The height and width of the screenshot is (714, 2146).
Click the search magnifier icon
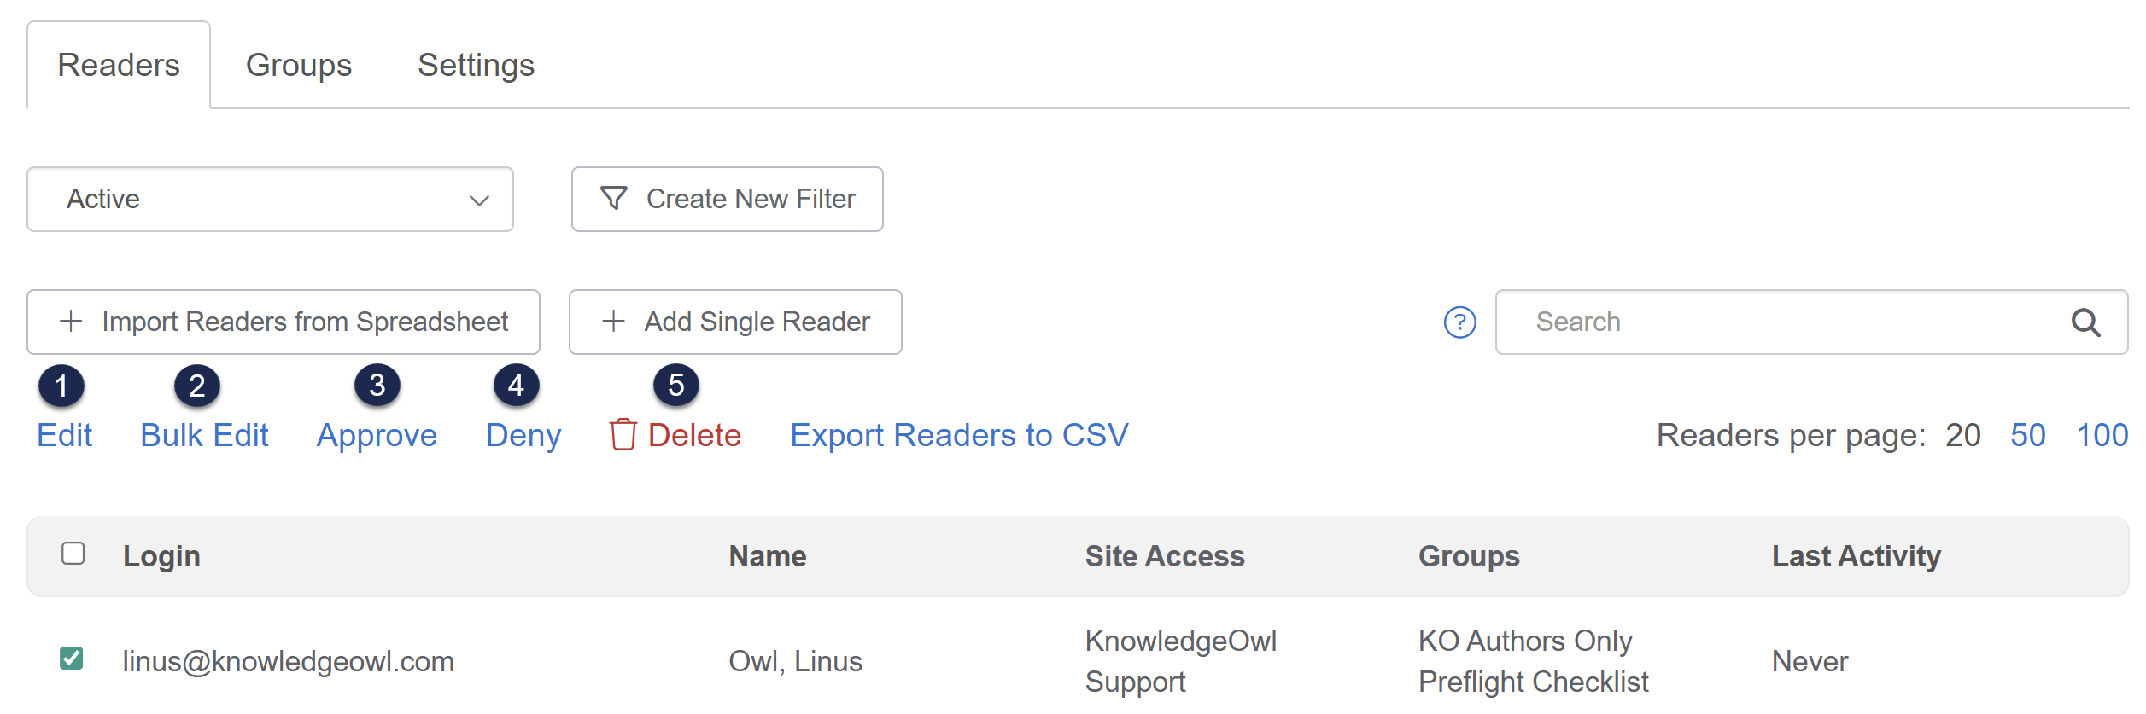click(2085, 322)
